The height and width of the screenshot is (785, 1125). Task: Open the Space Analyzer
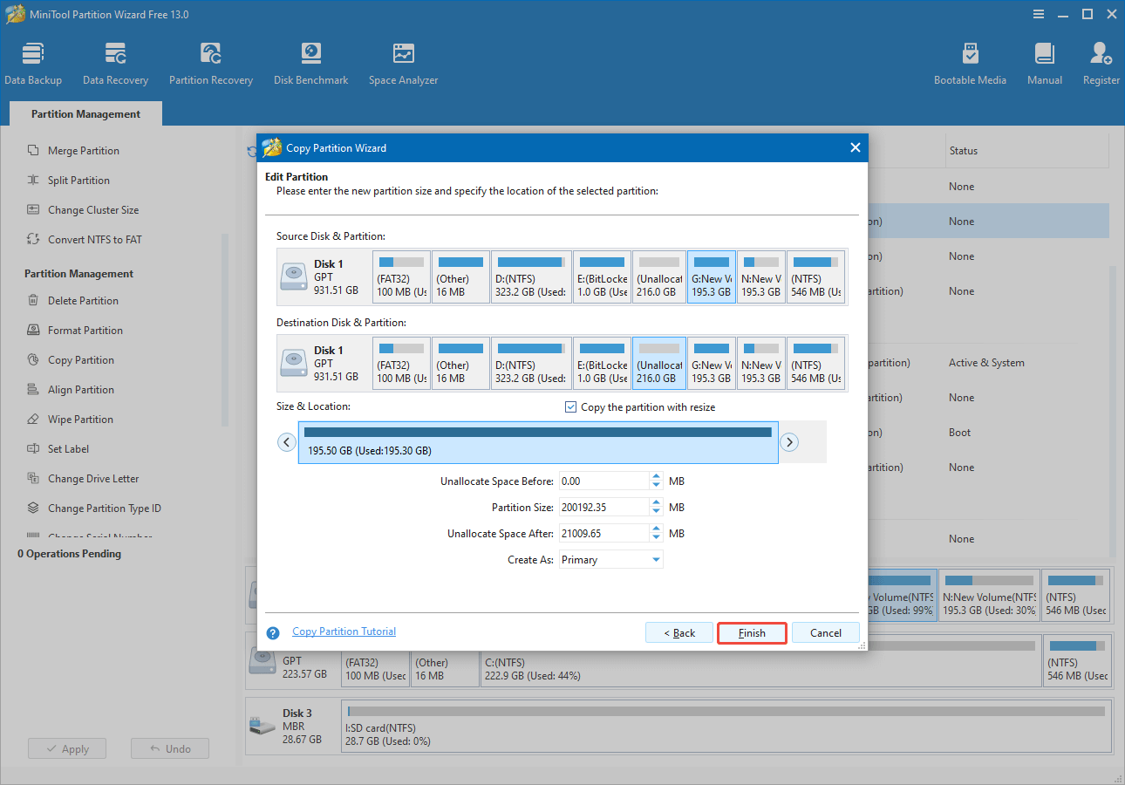point(403,65)
